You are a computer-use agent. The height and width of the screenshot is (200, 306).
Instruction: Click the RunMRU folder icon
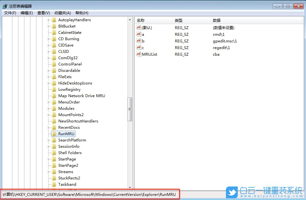coord(54,134)
